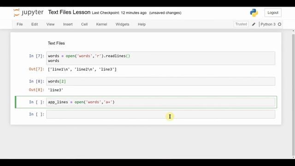Open the Insert menu

point(68,24)
